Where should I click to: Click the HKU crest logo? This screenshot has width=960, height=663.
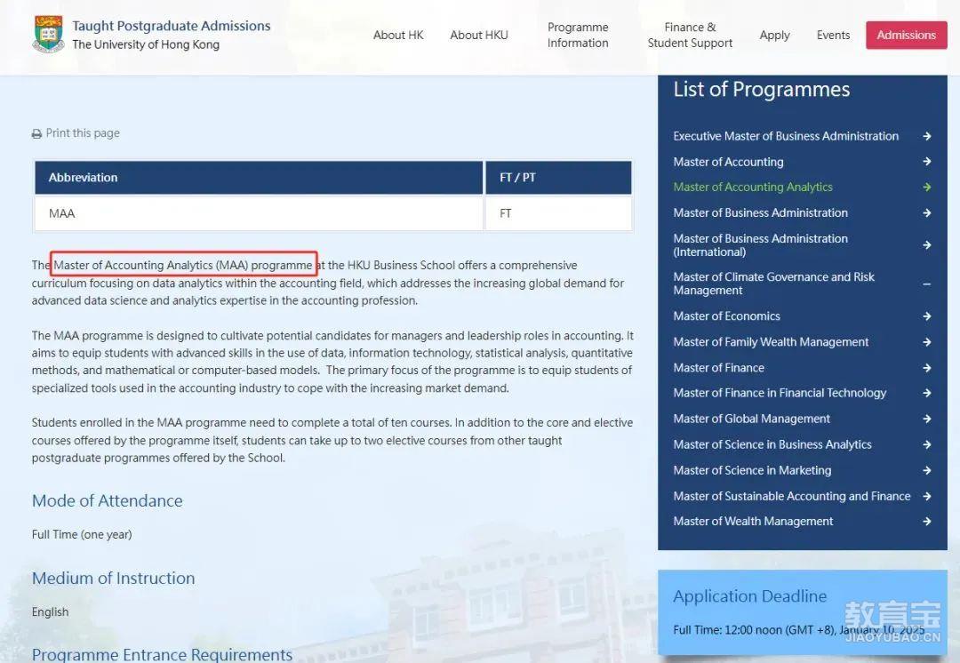[x=48, y=35]
